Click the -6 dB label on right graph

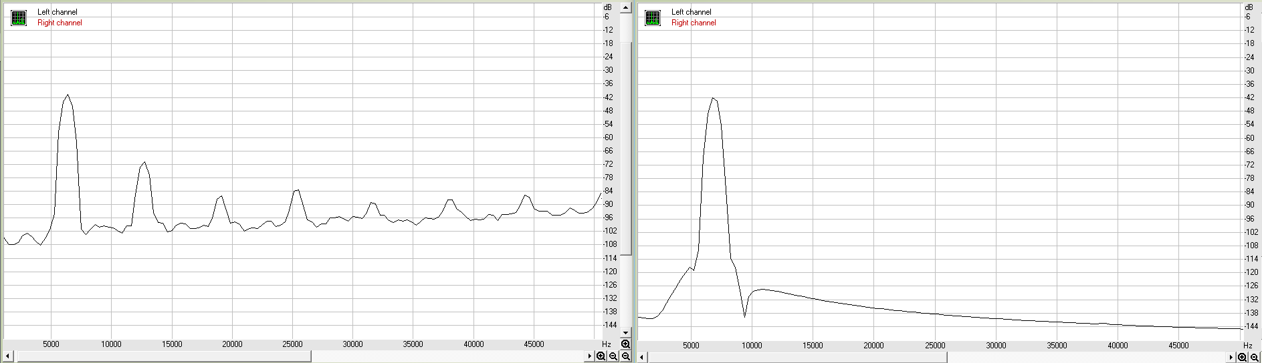point(1247,17)
